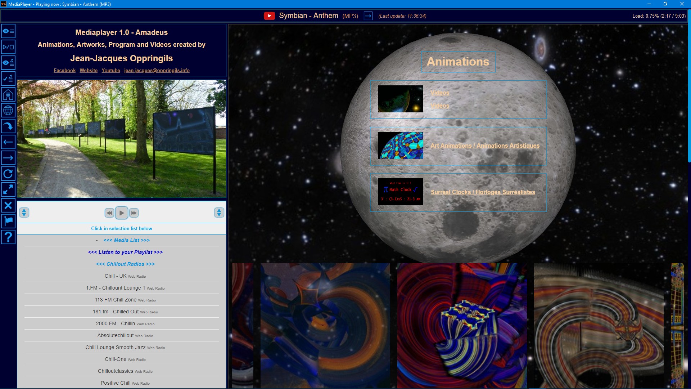Click the Art Animations sphere thumbnail
691x389 pixels.
pyautogui.click(x=401, y=146)
